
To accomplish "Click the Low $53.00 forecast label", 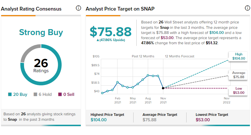I will (239, 90).
